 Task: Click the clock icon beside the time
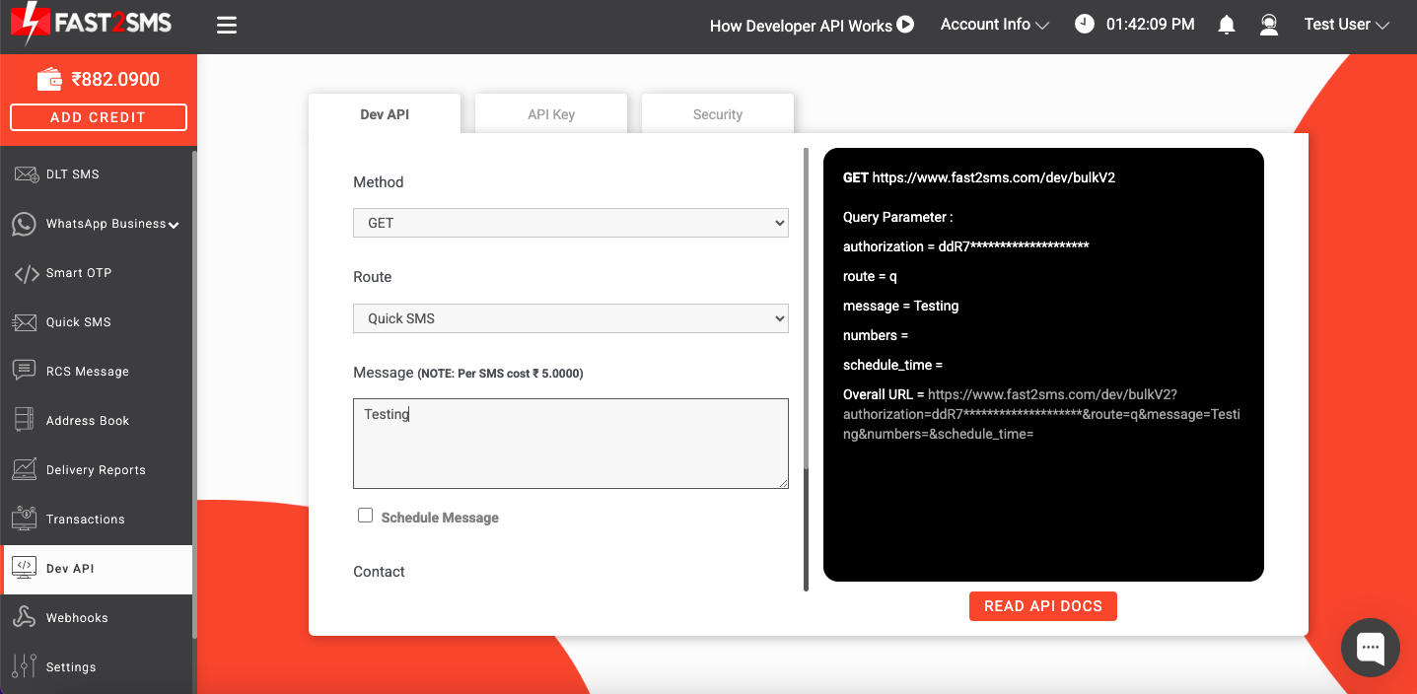1085,25
